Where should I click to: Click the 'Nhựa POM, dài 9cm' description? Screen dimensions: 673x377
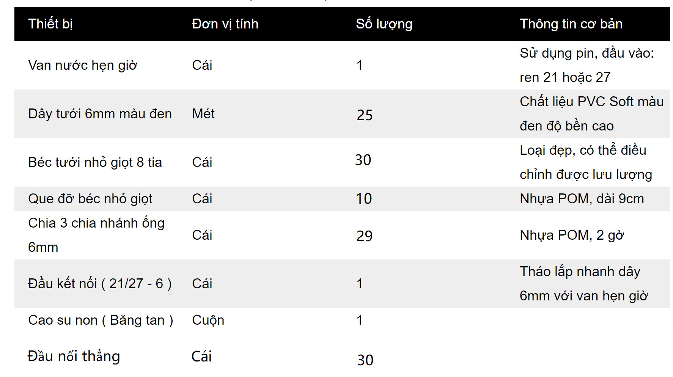point(582,199)
